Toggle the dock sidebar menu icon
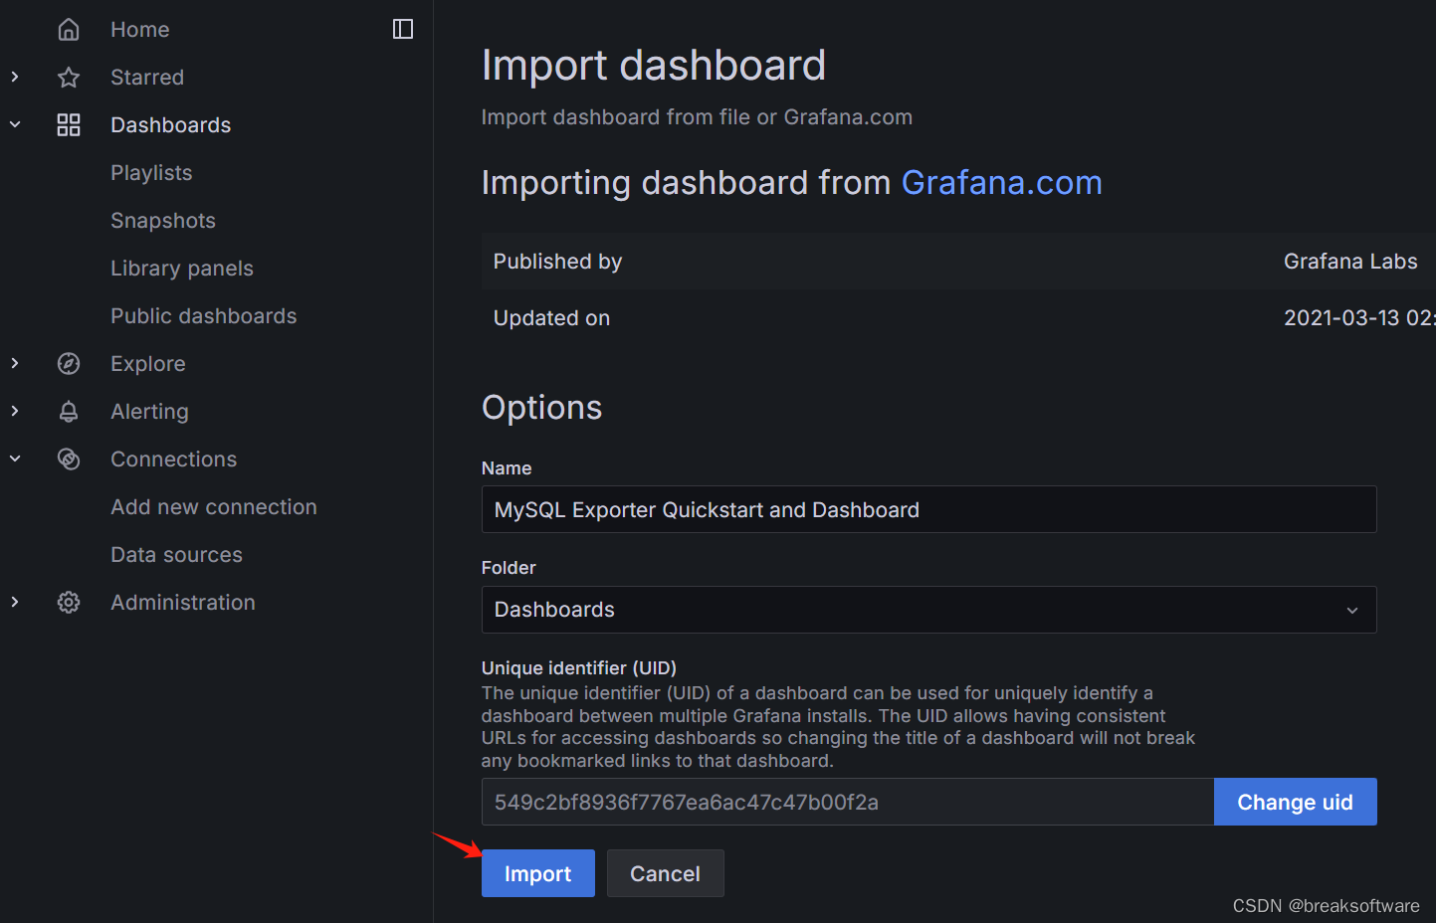Image resolution: width=1436 pixels, height=923 pixels. tap(403, 29)
